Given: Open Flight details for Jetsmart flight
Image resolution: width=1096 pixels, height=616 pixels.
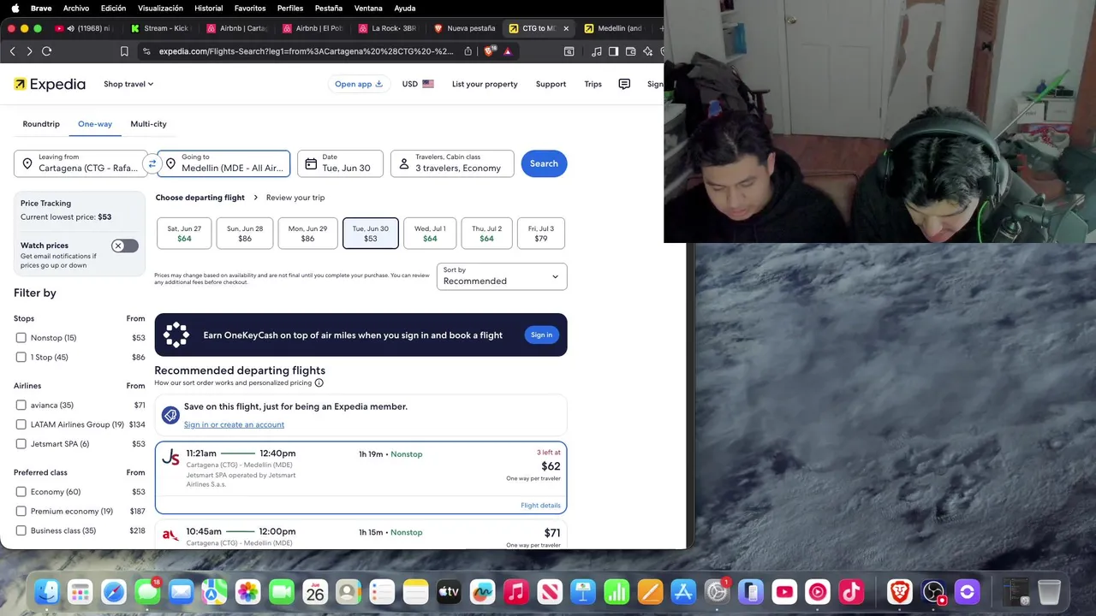Looking at the screenshot, I should (x=540, y=505).
